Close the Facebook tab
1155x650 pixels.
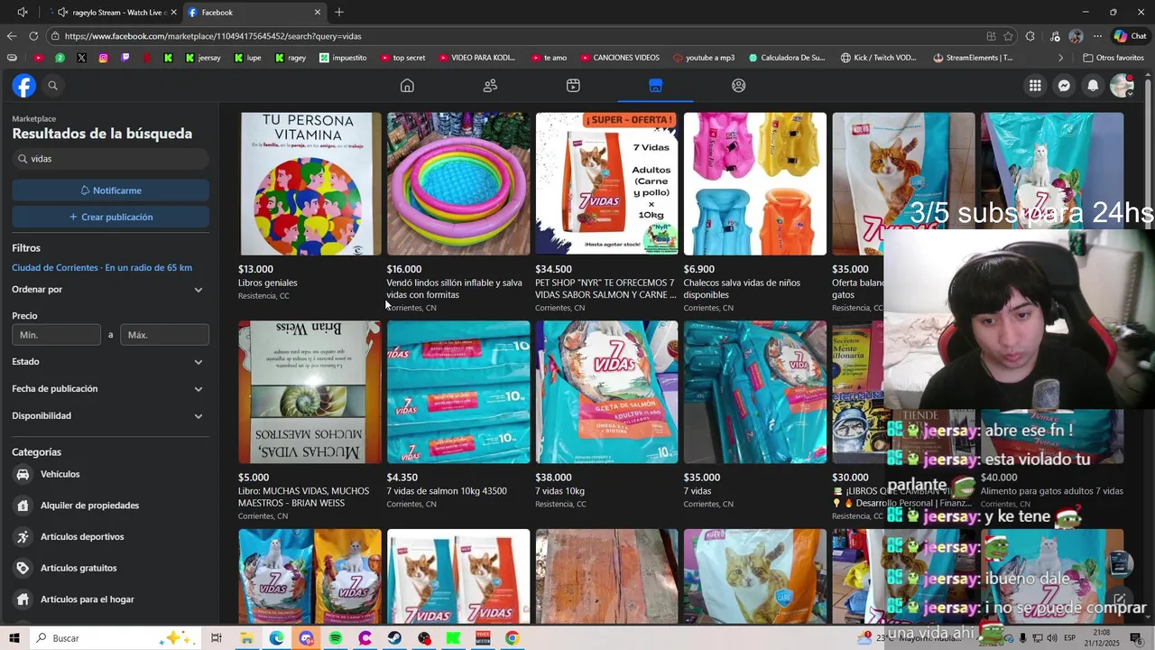317,13
